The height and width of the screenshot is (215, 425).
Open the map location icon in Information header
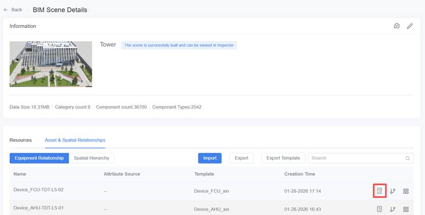point(397,26)
